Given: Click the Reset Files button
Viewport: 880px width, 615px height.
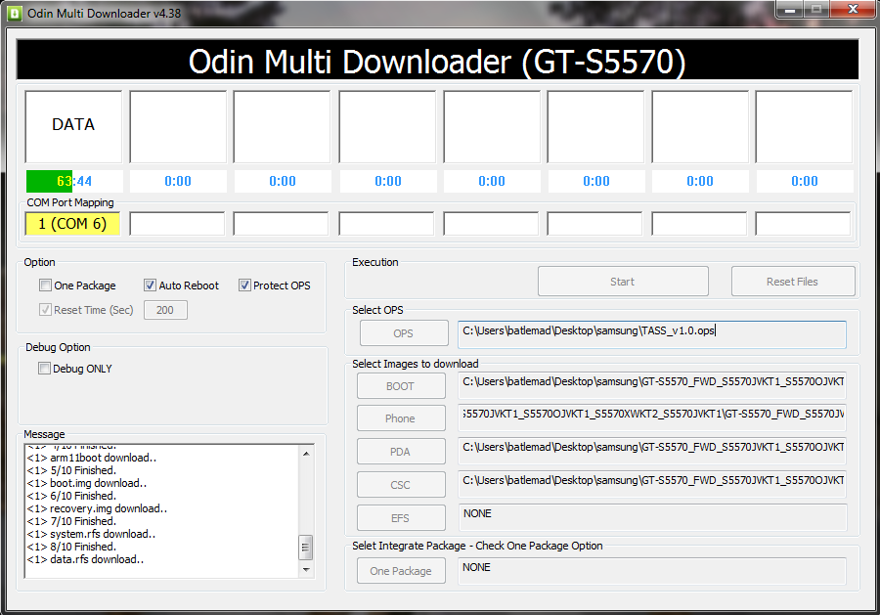Looking at the screenshot, I should [792, 282].
